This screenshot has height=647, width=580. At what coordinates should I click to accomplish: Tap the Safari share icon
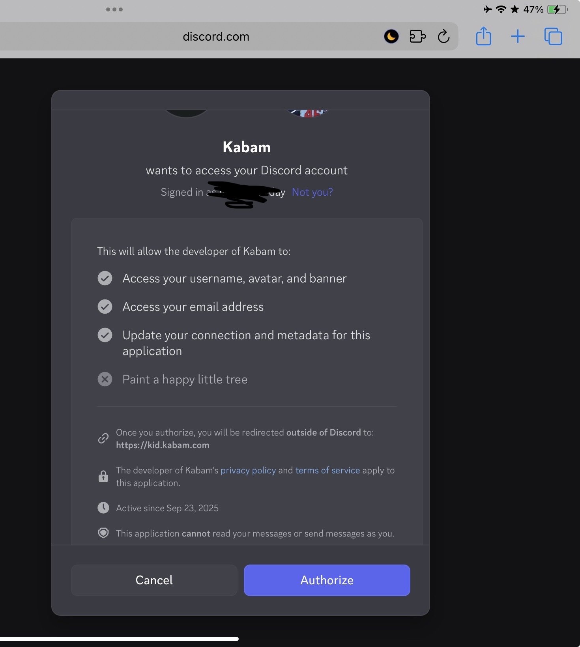coord(483,37)
